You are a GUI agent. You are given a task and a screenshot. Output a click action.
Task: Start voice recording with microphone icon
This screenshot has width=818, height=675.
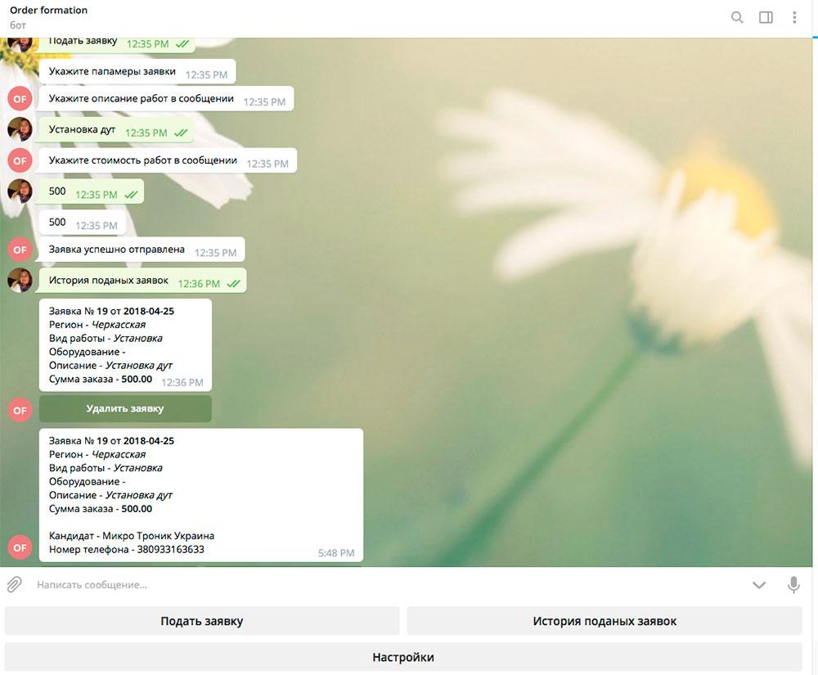793,585
